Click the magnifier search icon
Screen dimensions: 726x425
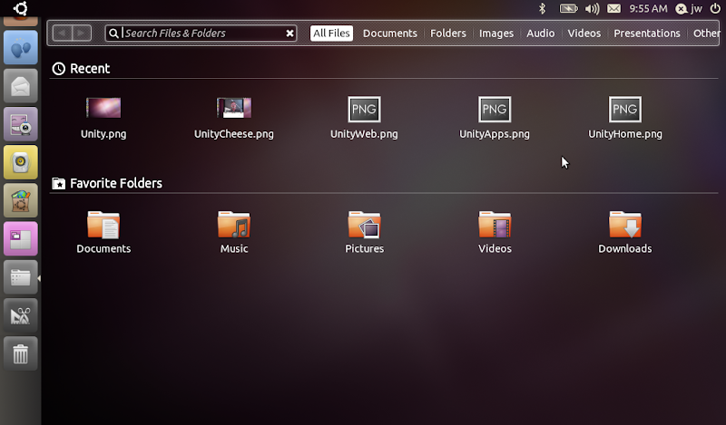(113, 34)
